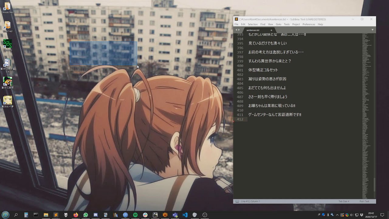
Task: Open network status tray icon
Action: tap(357, 215)
